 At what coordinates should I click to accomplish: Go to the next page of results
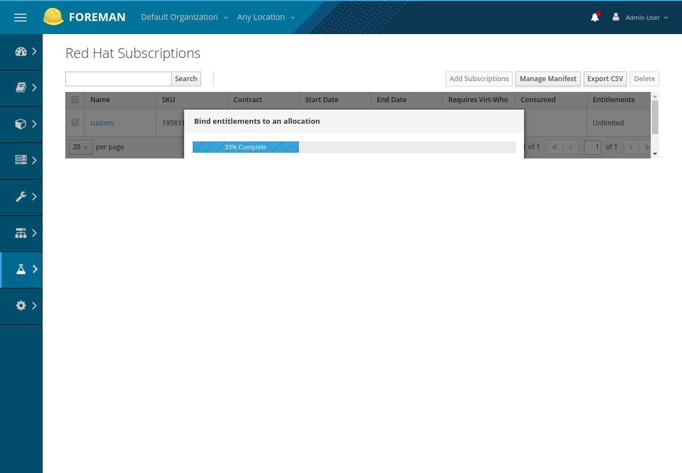tap(631, 147)
